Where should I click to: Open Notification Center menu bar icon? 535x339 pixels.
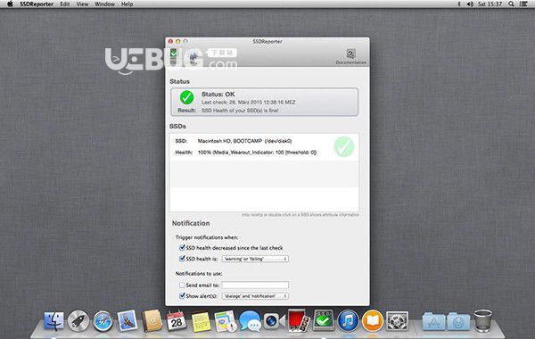[x=523, y=4]
